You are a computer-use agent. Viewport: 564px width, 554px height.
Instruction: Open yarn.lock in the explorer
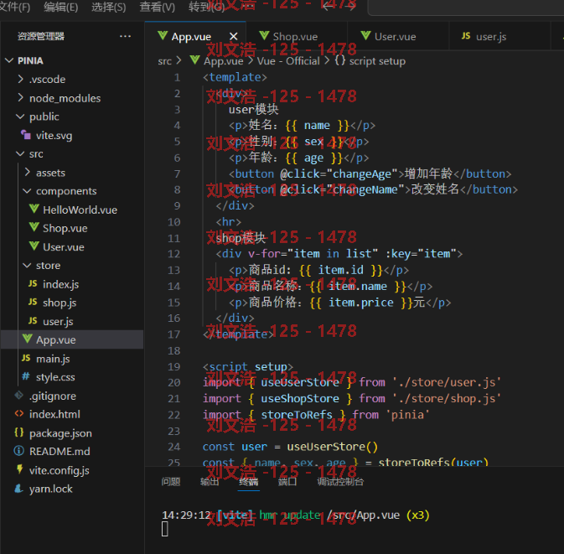pyautogui.click(x=51, y=489)
